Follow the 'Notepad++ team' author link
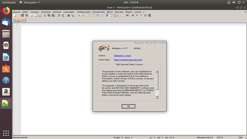Screen dimensions: 247x139 [x=122, y=56]
